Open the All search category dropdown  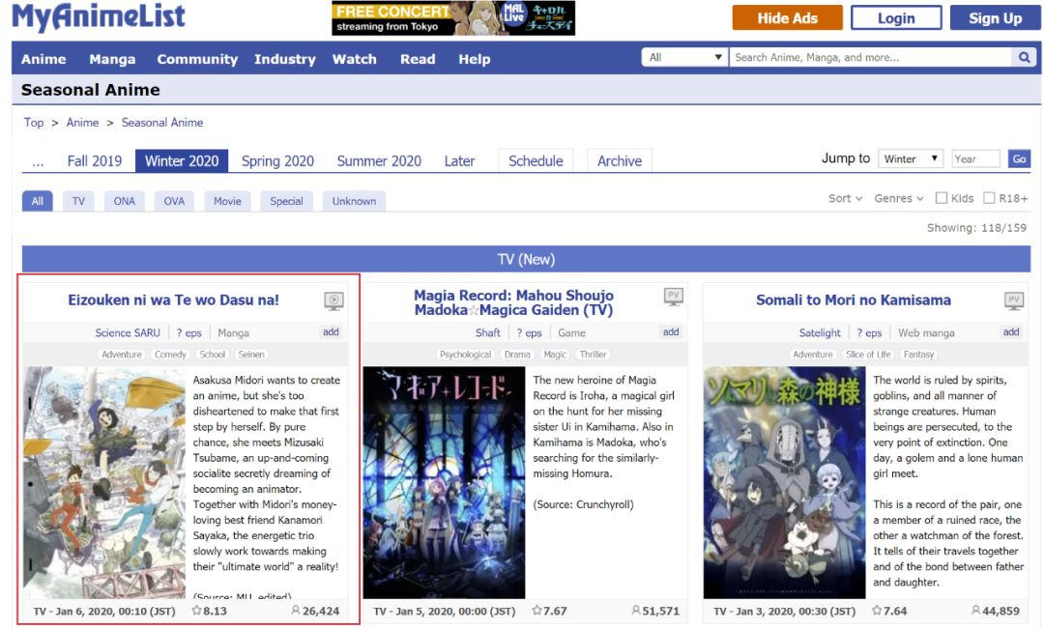click(685, 57)
